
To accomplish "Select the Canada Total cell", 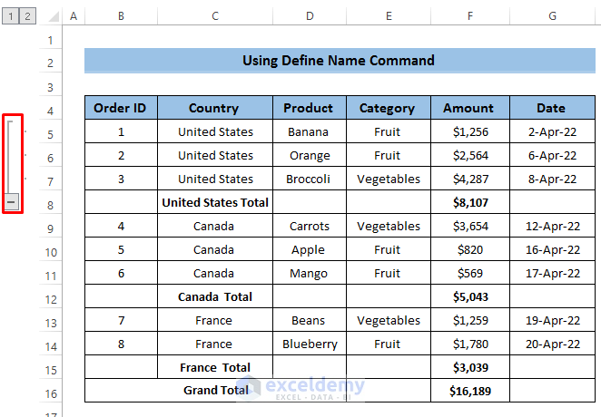I will tap(214, 296).
